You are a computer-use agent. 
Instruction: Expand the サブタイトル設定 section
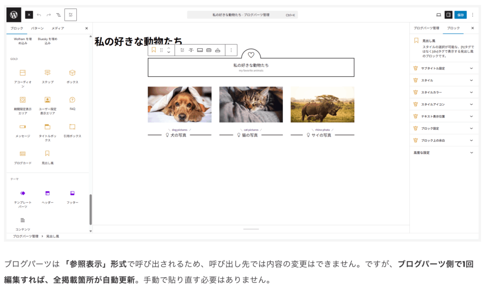(444, 68)
